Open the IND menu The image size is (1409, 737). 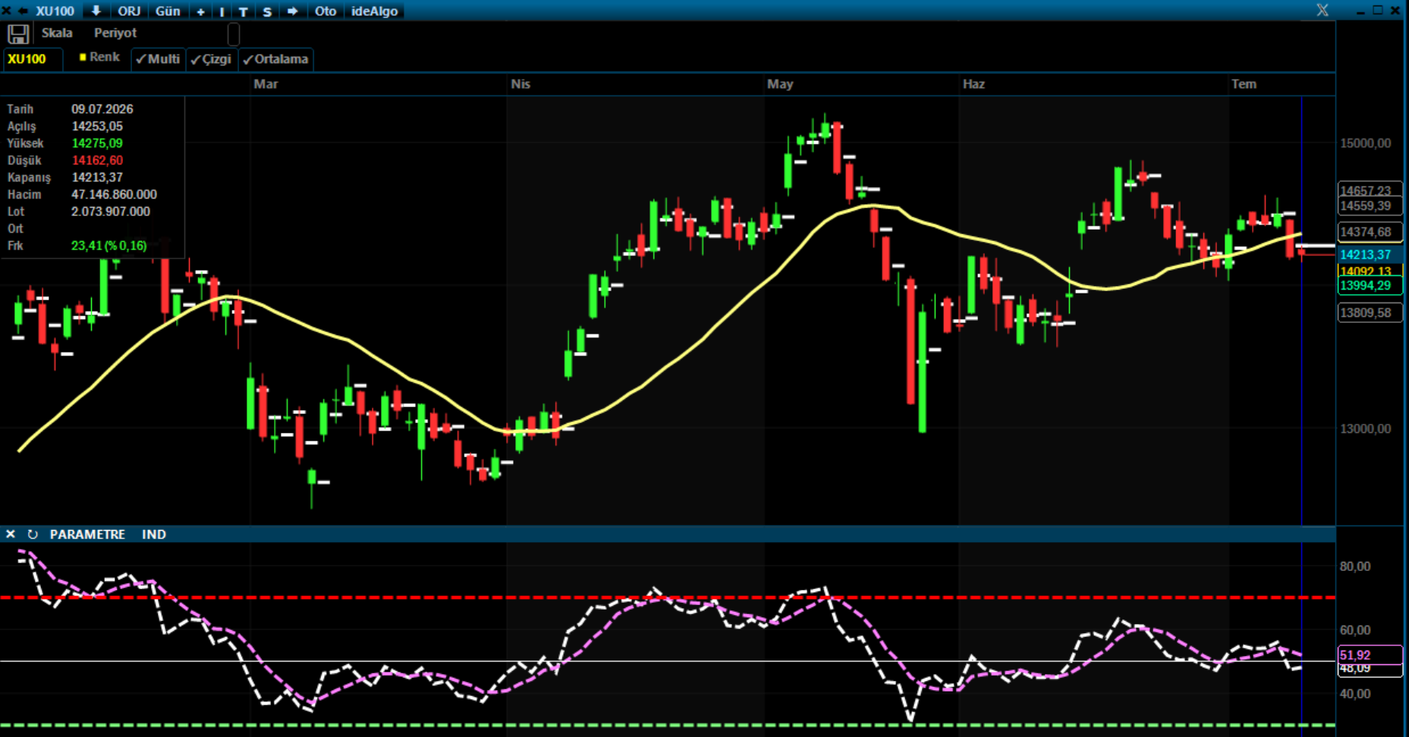pyautogui.click(x=153, y=535)
